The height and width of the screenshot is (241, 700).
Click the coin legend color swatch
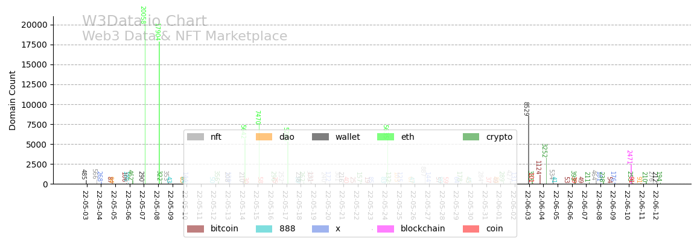pos(471,229)
